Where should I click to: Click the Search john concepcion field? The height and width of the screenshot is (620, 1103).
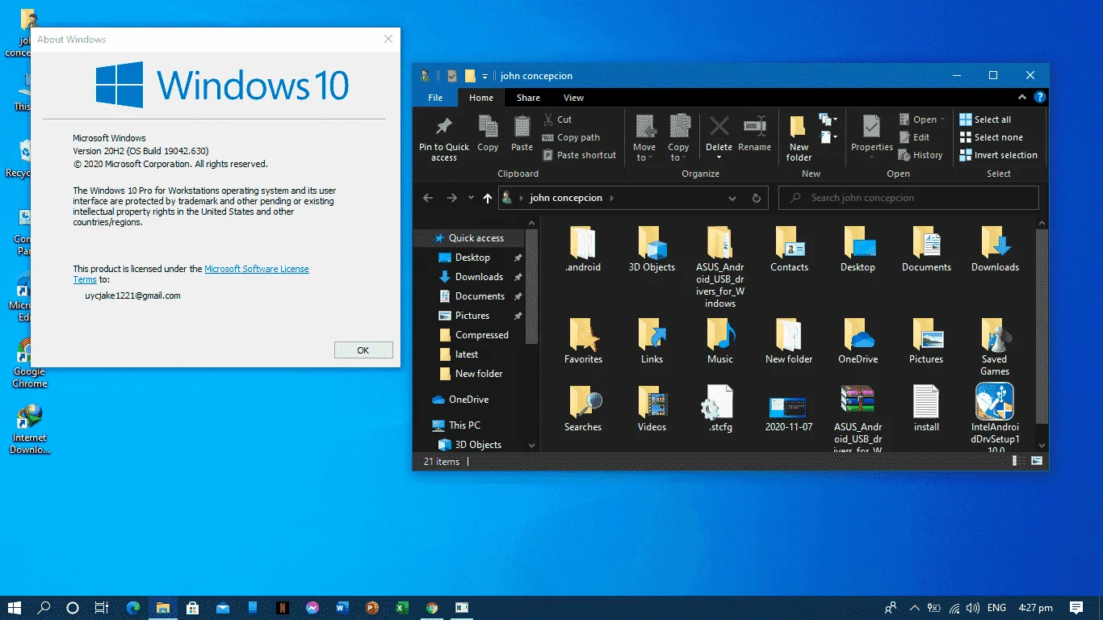click(x=908, y=198)
